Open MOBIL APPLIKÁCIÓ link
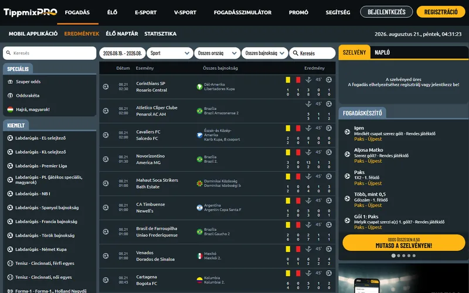 point(33,34)
